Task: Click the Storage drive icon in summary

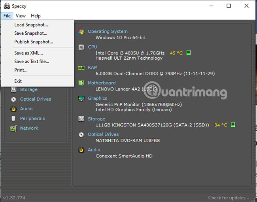Action: [x=81, y=119]
